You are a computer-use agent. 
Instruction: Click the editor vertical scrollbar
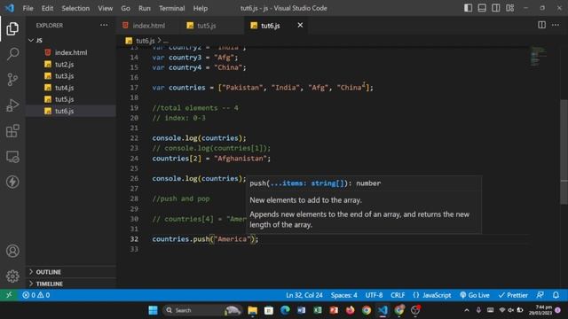tap(564, 152)
